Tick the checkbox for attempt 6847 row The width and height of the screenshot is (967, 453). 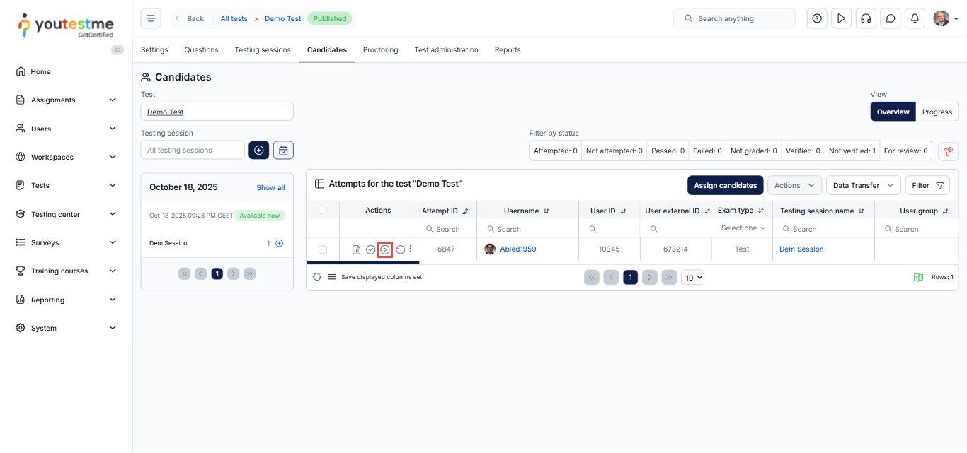point(323,249)
